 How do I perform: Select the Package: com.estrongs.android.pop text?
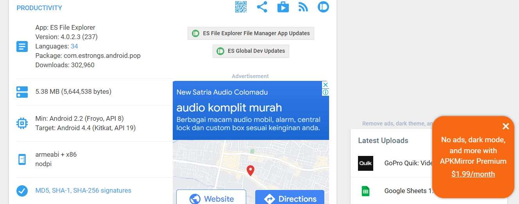pos(88,55)
